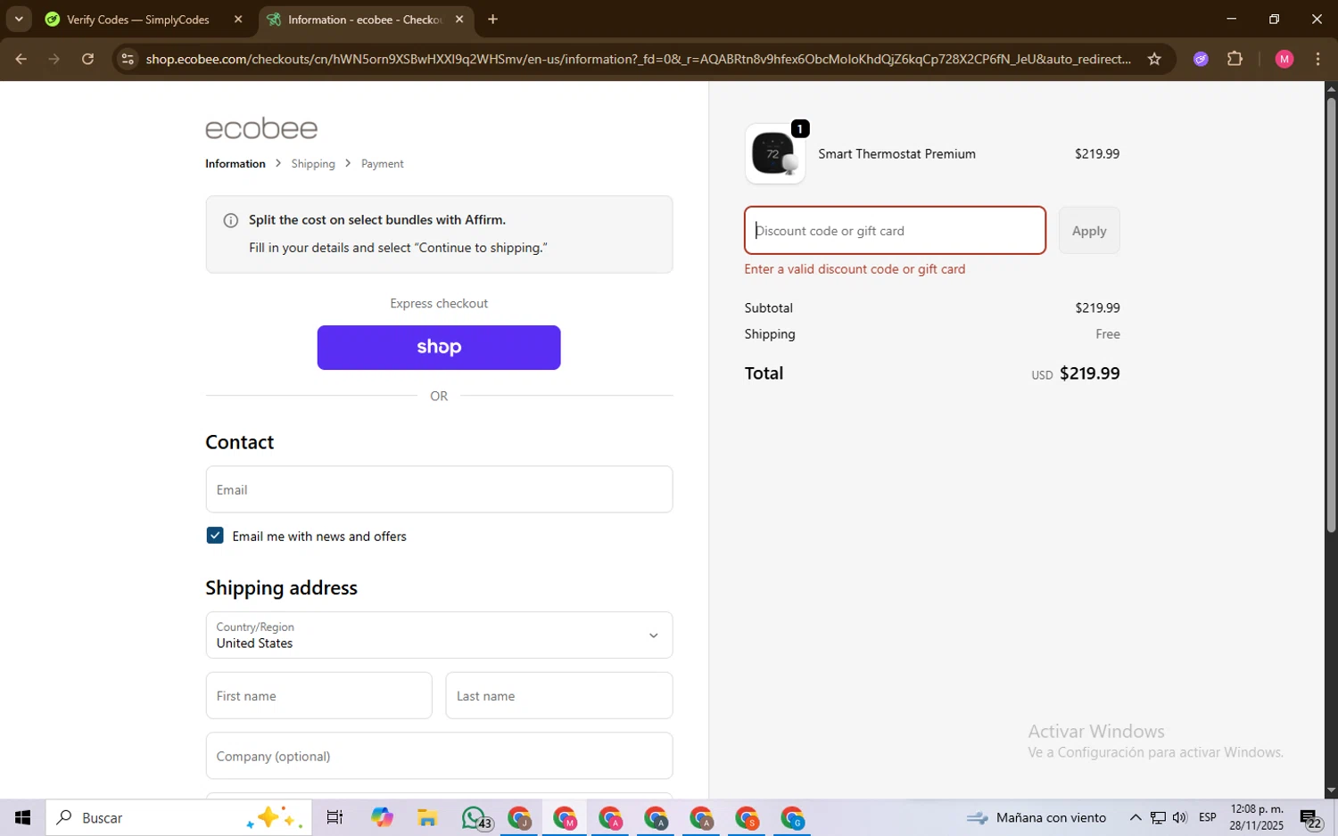Focus the Email input field
This screenshot has height=836, width=1338.
439,489
